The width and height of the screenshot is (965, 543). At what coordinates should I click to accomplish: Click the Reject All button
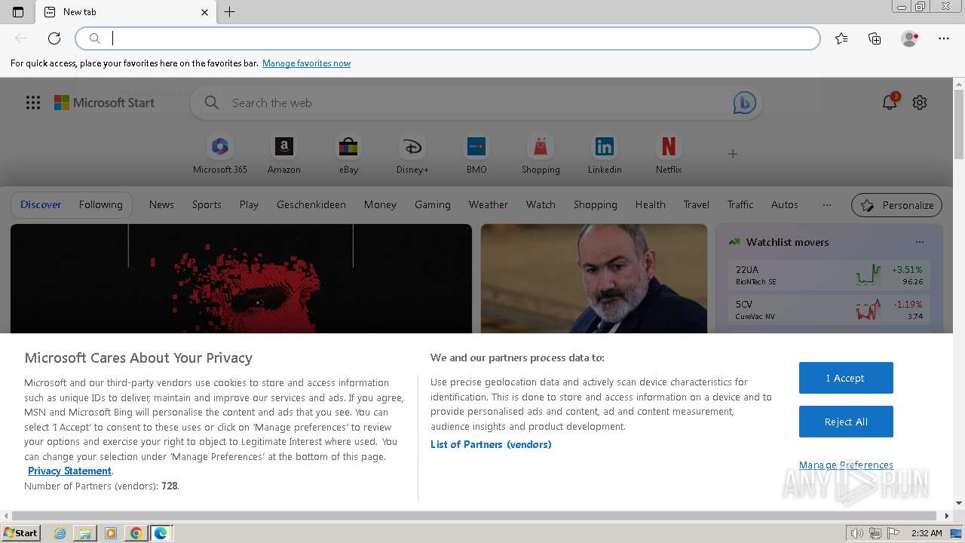(846, 422)
